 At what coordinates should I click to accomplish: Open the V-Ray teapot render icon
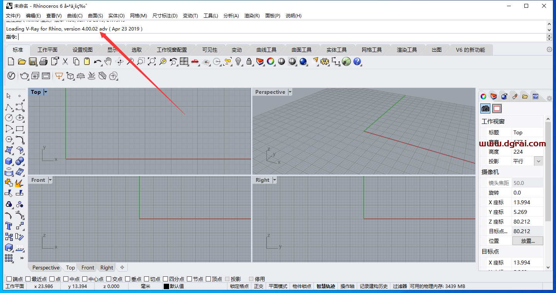(24, 76)
